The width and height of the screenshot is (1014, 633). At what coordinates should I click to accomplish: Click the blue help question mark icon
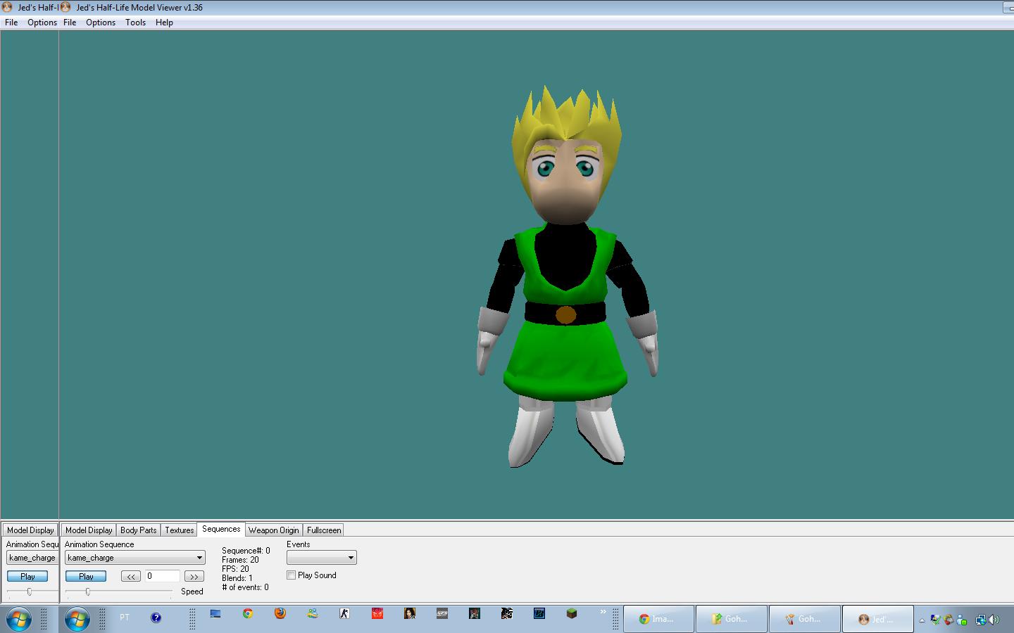pyautogui.click(x=156, y=618)
